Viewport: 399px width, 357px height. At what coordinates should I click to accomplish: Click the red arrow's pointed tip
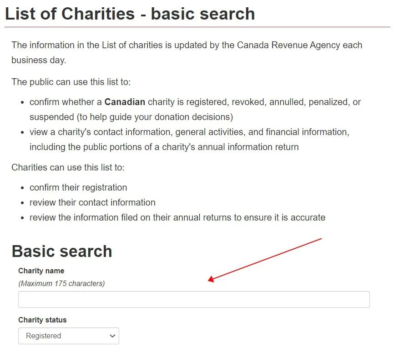(x=209, y=281)
